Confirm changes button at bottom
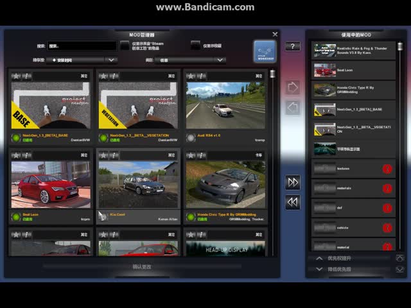The image size is (411, 308). pyautogui.click(x=142, y=267)
